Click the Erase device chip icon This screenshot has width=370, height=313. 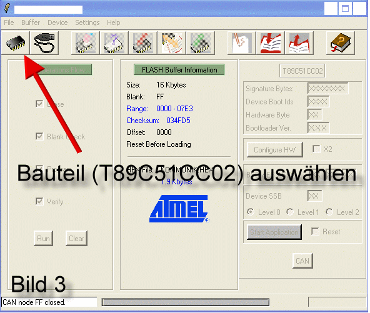pyautogui.click(x=86, y=43)
